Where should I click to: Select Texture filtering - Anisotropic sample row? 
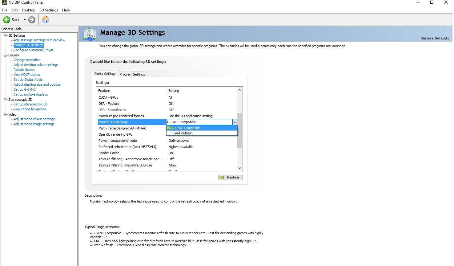click(x=167, y=159)
